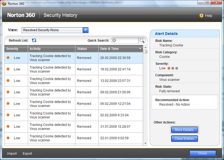Click the More Details button

tap(184, 130)
